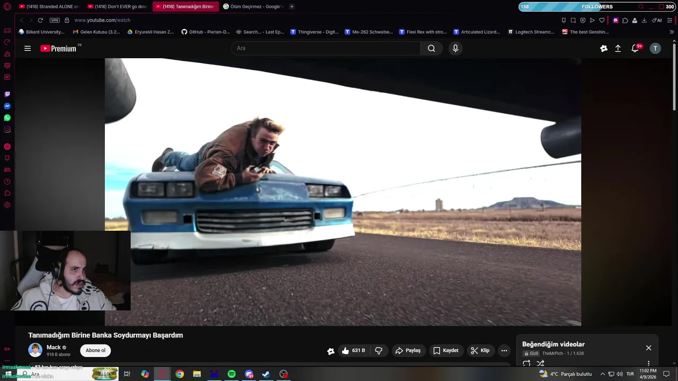Viewport: 678px width, 381px height.
Task: Open File Explorer from the taskbar
Action: [x=197, y=374]
